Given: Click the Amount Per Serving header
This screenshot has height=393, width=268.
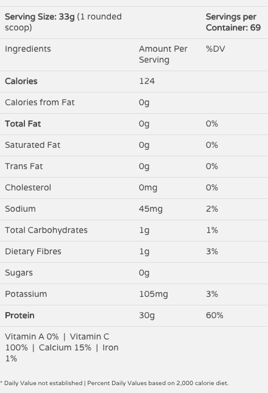Looking at the screenshot, I should pos(163,54).
